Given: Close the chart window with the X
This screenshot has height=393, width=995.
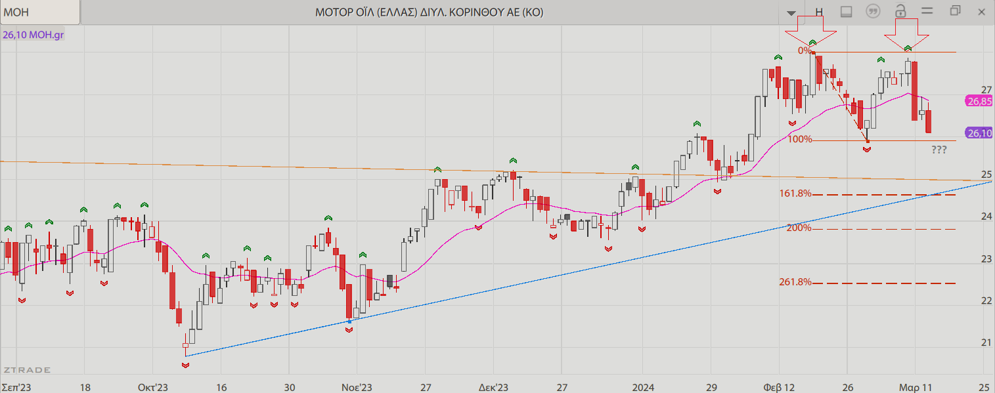Looking at the screenshot, I should [981, 12].
